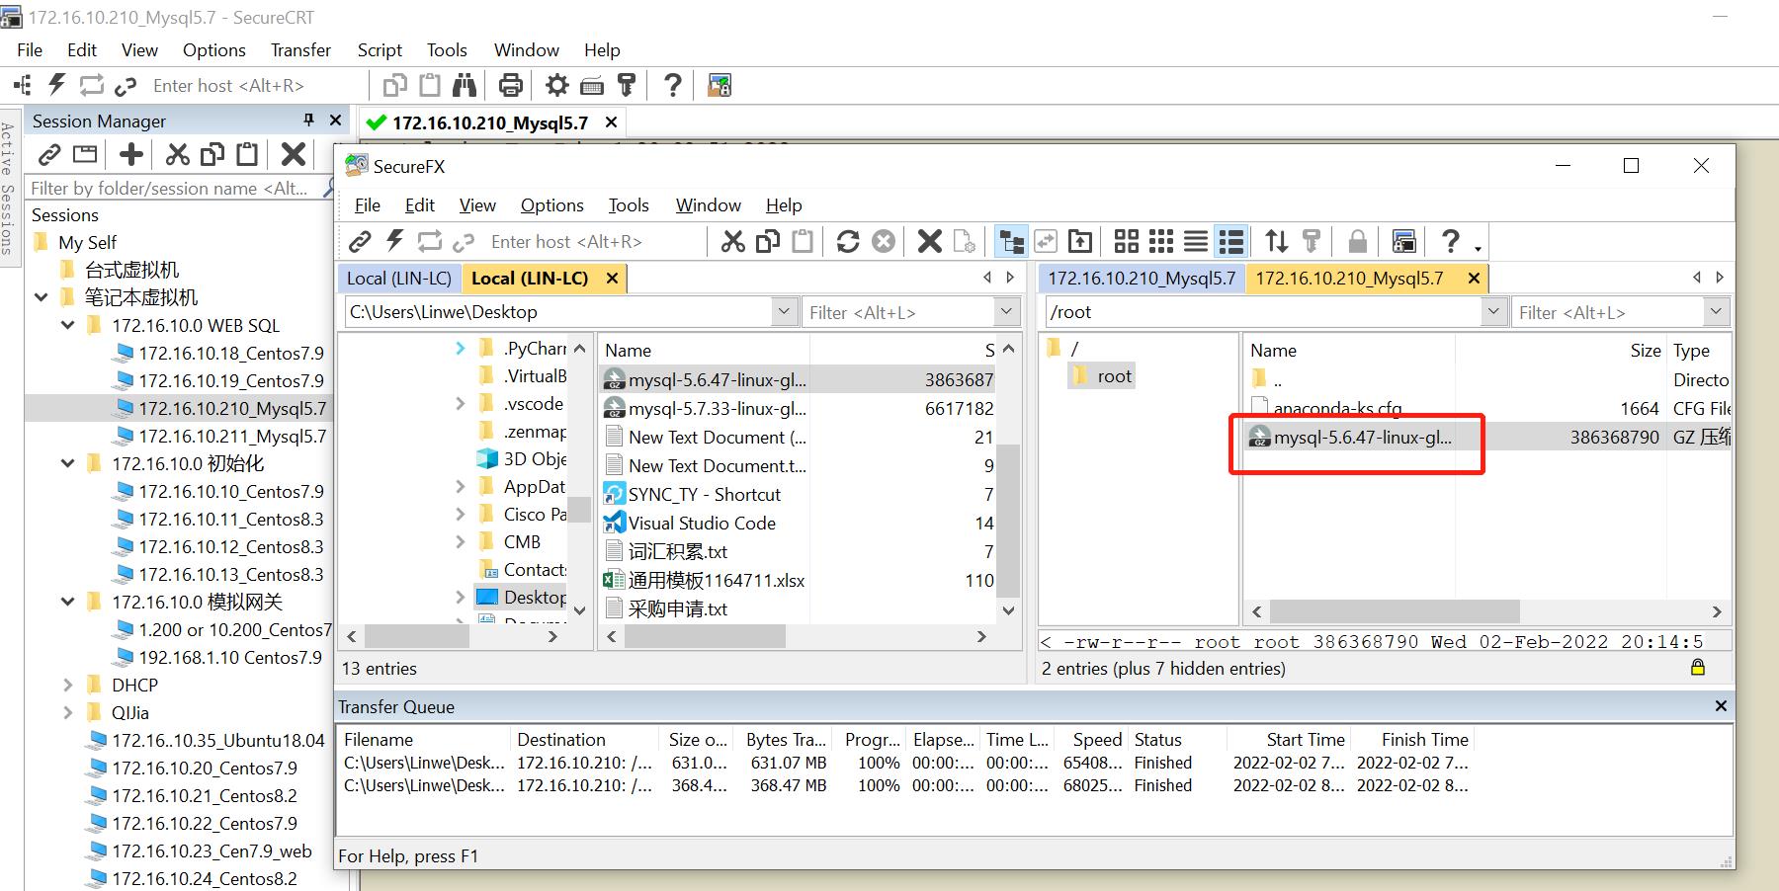Click SecureFX Quick Connect lightning icon
This screenshot has width=1779, height=891.
pos(395,241)
